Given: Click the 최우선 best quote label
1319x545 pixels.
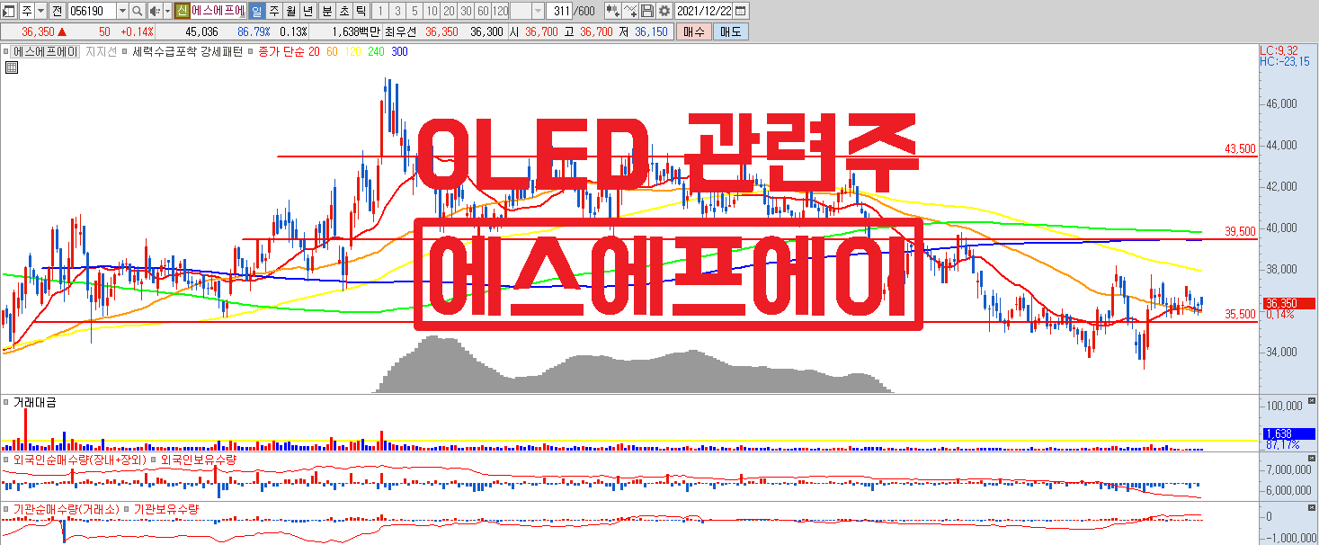Looking at the screenshot, I should click(400, 31).
